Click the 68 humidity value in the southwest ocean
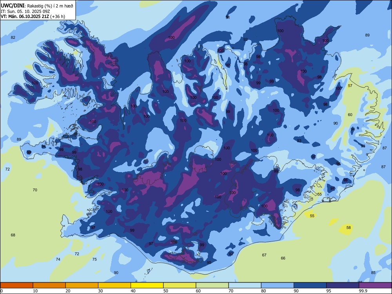 coord(13,235)
